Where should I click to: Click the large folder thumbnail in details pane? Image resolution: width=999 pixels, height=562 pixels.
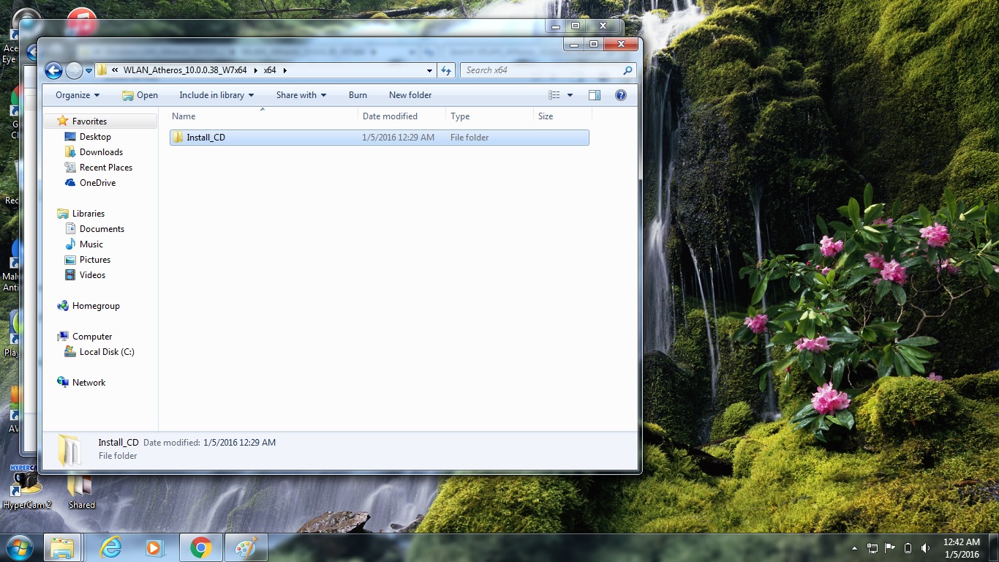click(69, 449)
